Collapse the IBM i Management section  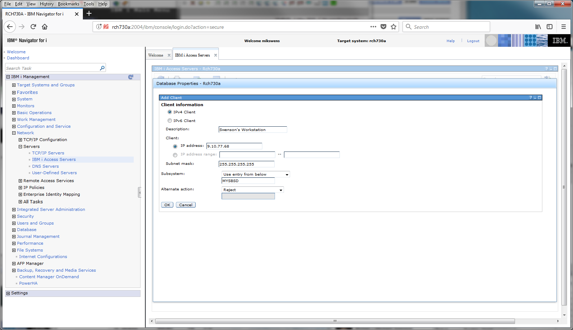[8, 77]
